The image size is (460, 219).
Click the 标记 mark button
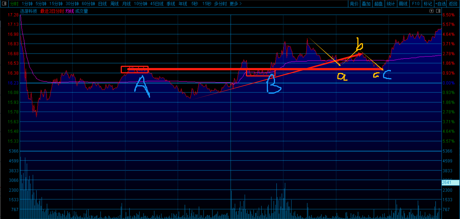428,4
